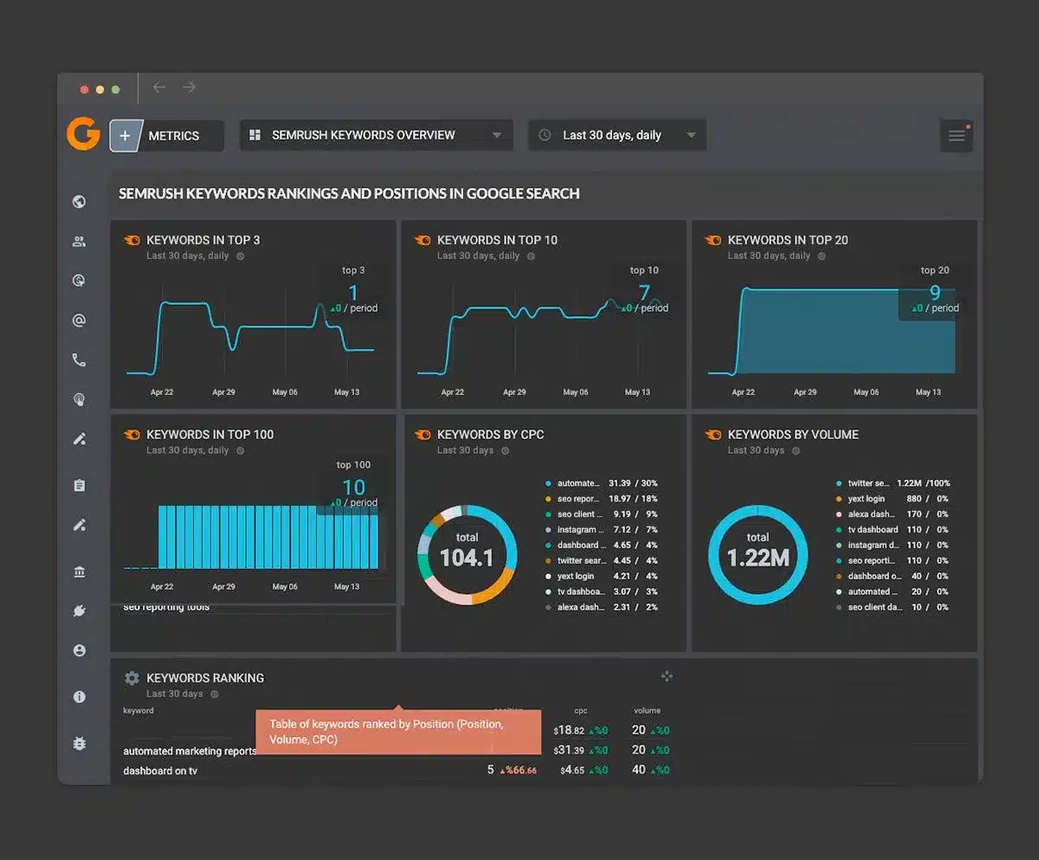Open the bank building icon in sidebar
1039x860 pixels.
[x=80, y=572]
